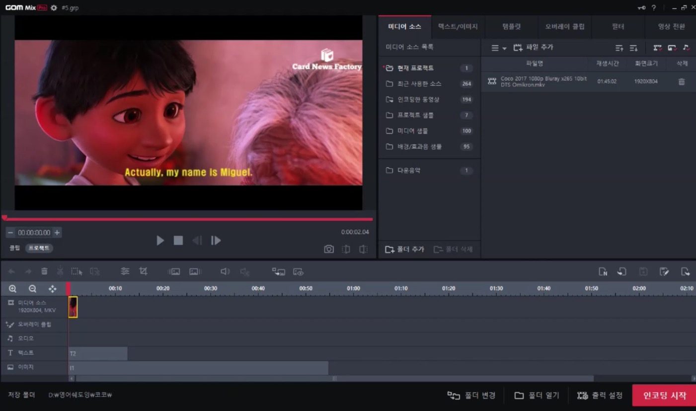
Task: Select the 다운음악 folder
Action: coord(429,170)
